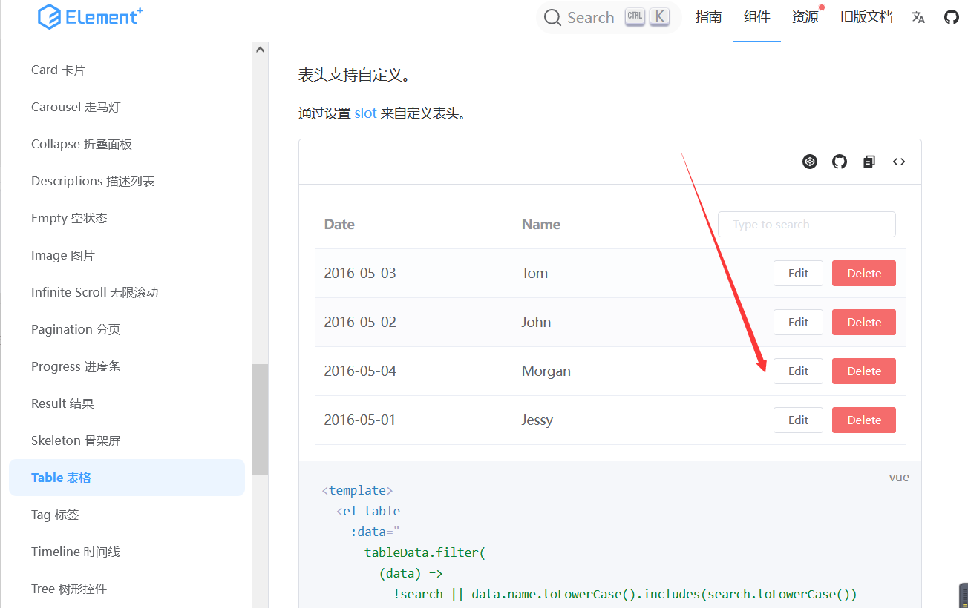Copy the demo code icon
Screen dimensions: 968x608
[x=869, y=162]
